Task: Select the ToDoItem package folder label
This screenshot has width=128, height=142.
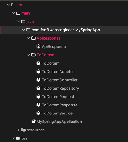Action: click(45, 55)
